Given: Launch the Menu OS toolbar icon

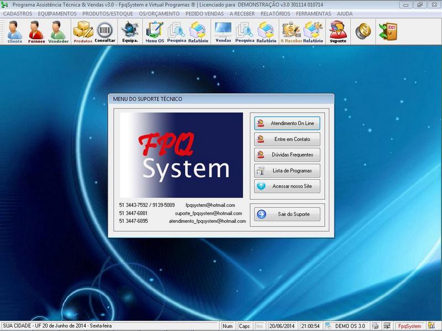Looking at the screenshot, I should tap(155, 32).
